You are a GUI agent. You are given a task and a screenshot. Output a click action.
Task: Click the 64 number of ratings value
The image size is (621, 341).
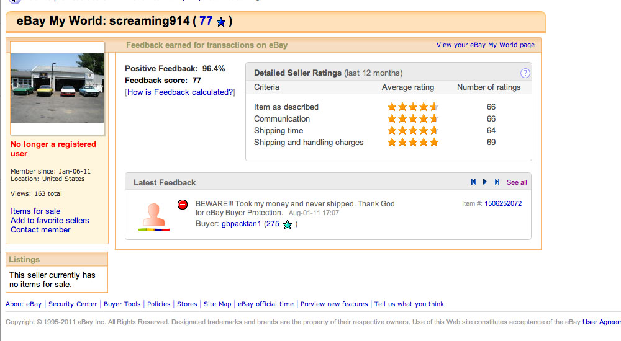click(491, 131)
